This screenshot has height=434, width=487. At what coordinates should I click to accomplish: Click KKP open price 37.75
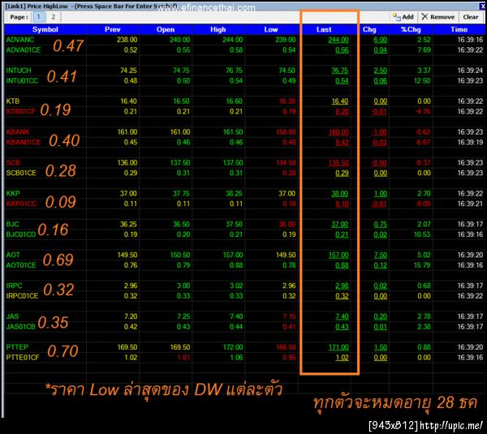point(181,193)
